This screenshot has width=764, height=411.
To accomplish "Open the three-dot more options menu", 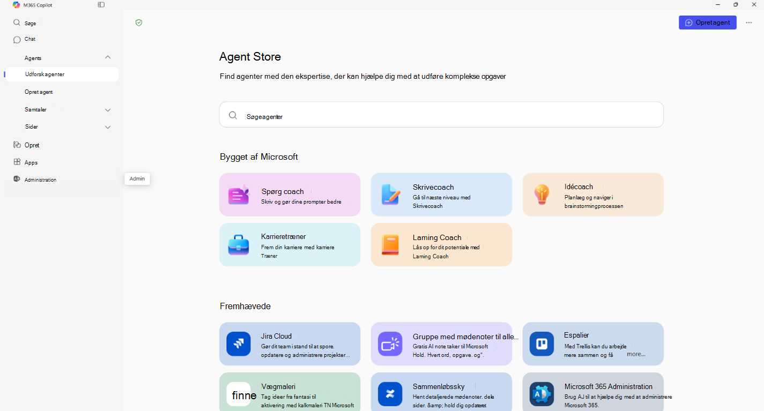I will pyautogui.click(x=748, y=23).
